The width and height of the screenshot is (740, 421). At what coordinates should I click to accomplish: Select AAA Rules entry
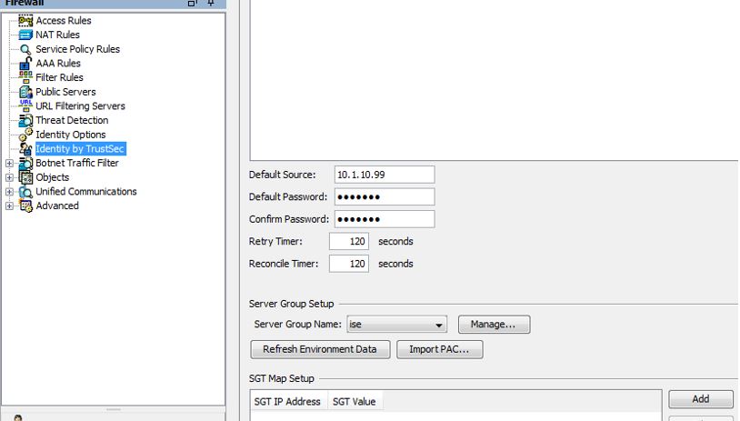[58, 64]
